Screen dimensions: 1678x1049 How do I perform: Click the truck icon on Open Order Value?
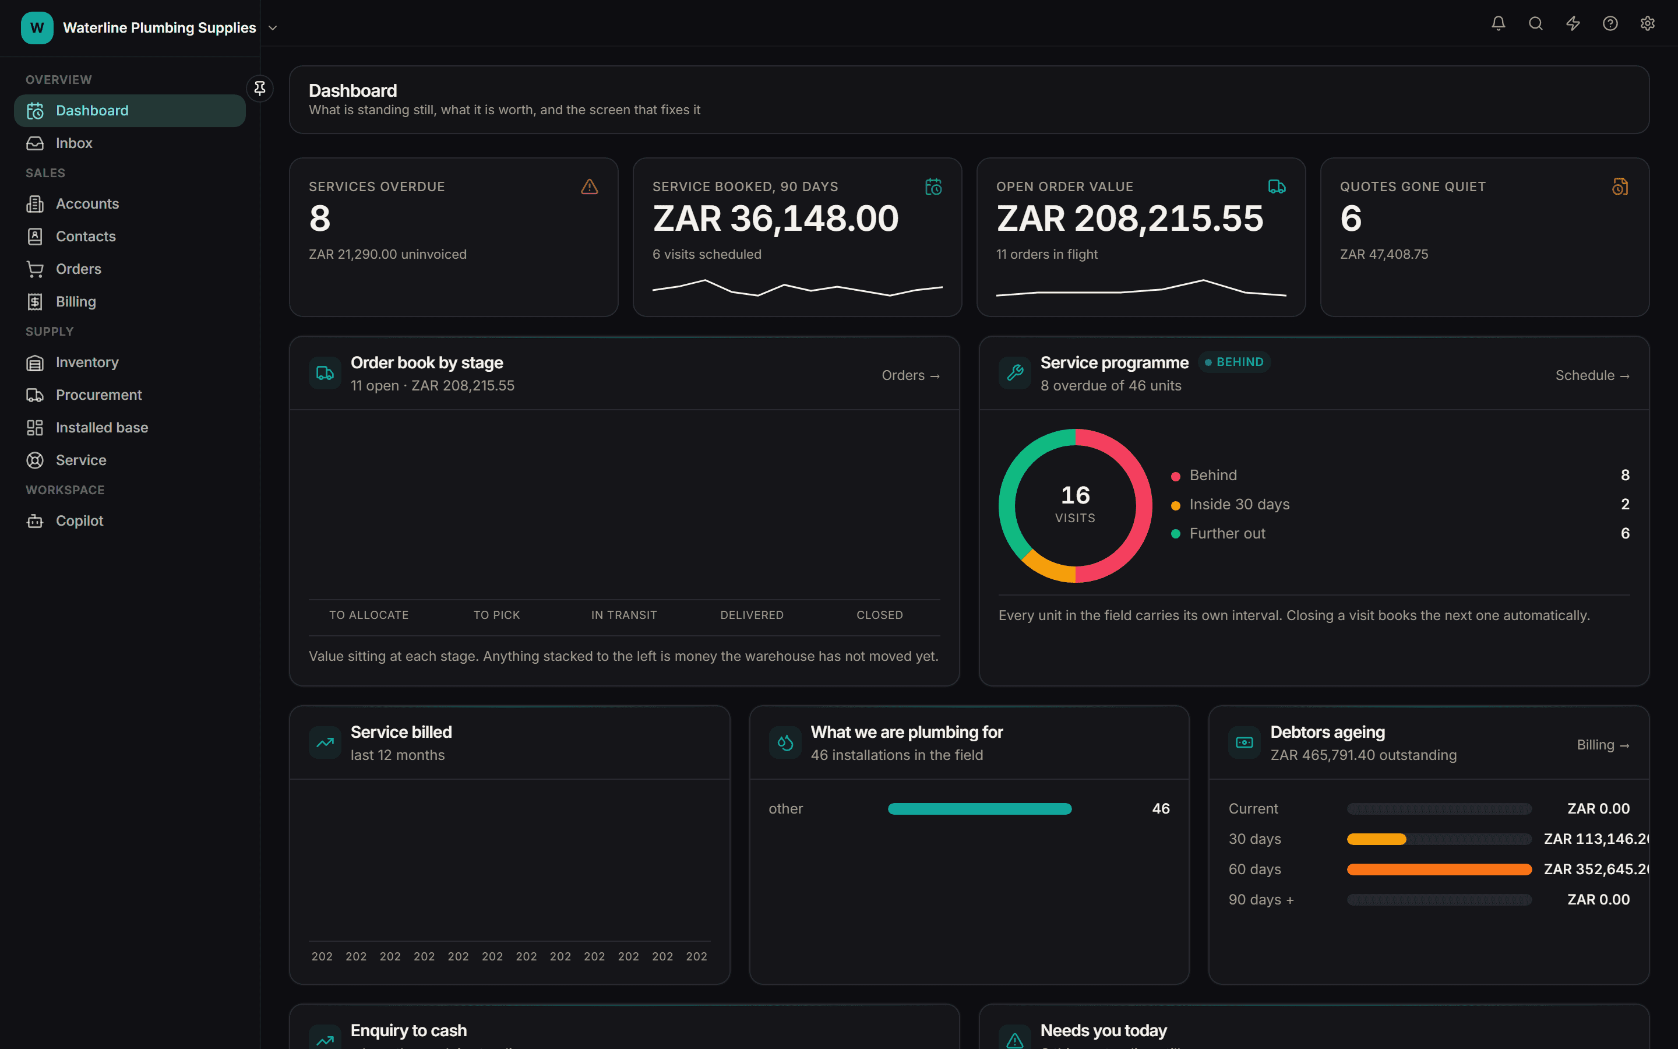coord(1277,186)
